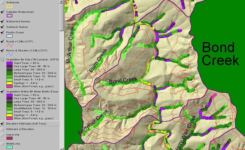Click Very Large Trees swatch under Vegetation By Size
Image resolution: width=245 pixels, height=150 pixels.
[9, 66]
